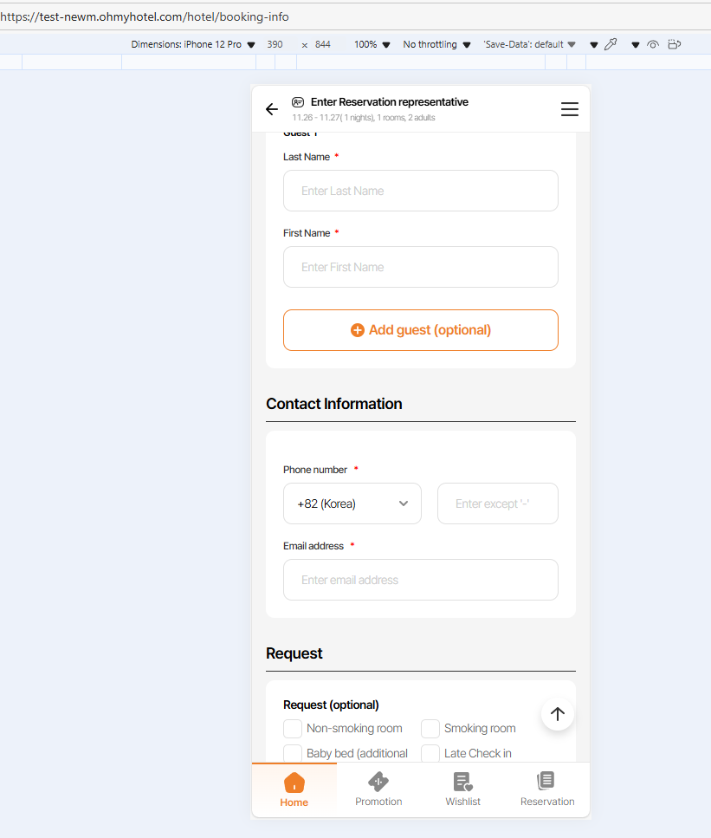Open the hamburger menu
This screenshot has height=838, width=711.
tap(569, 109)
